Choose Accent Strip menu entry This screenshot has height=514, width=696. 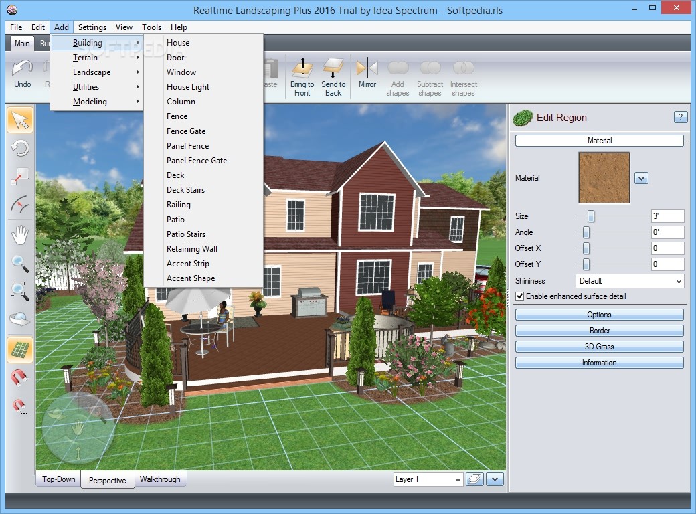[x=203, y=264]
